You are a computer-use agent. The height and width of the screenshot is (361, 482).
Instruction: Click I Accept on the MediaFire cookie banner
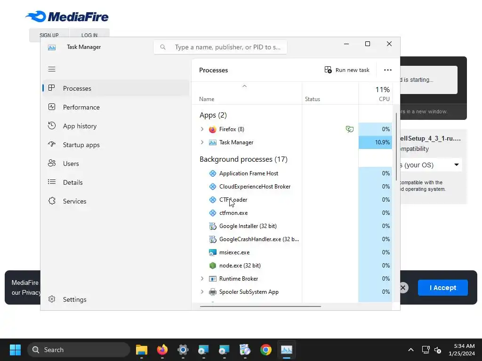tap(442, 288)
